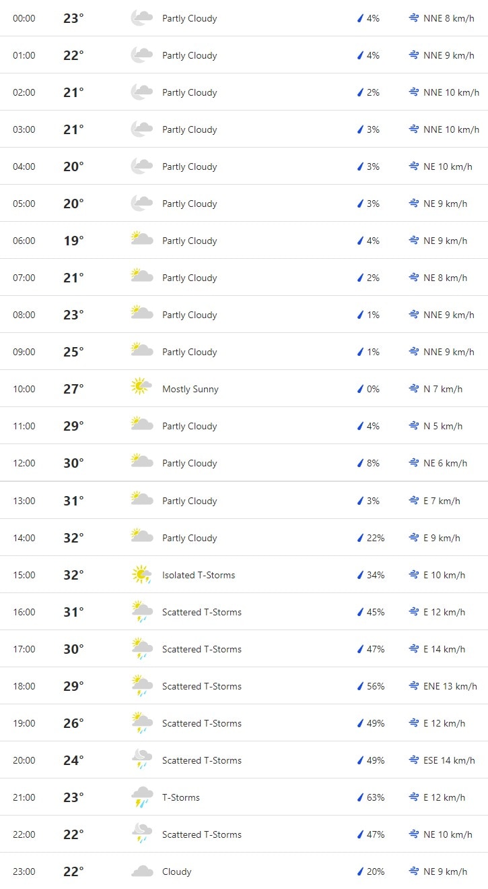The width and height of the screenshot is (488, 889).
Task: Select the 19° temperature at 06:00
Action: click(x=73, y=241)
